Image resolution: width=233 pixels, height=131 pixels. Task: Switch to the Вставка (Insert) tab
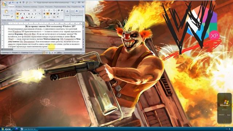tap(19, 7)
